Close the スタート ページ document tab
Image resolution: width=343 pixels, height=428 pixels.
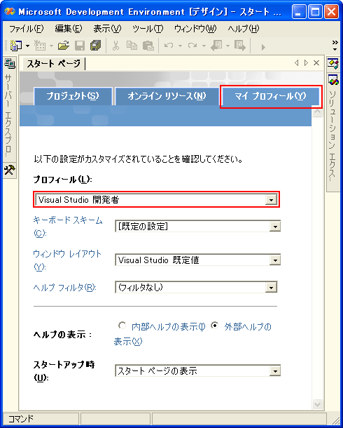coord(316,63)
